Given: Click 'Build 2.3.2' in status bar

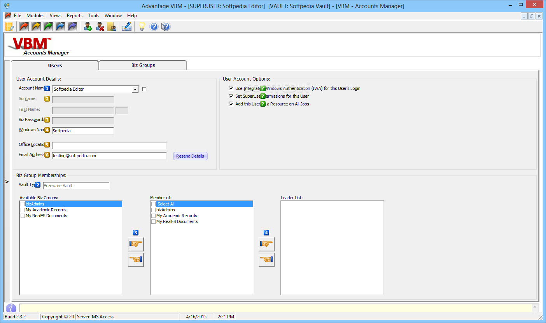Looking at the screenshot, I should tap(15, 317).
